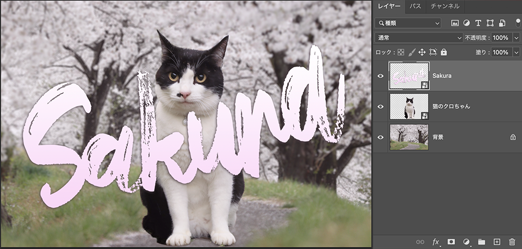This screenshot has height=249, width=522.
Task: Lock position move icon
Action: coord(422,52)
